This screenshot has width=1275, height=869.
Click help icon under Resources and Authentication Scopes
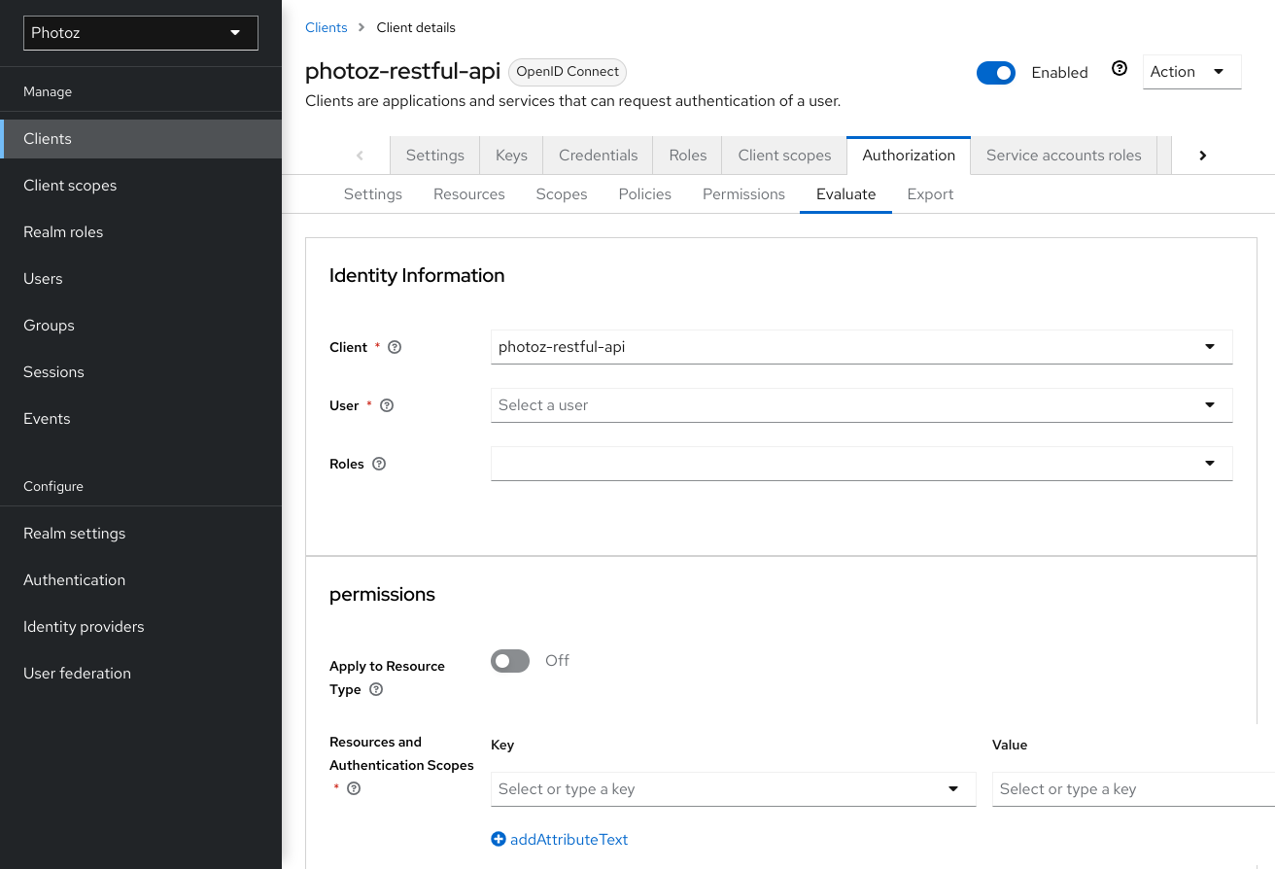click(354, 788)
